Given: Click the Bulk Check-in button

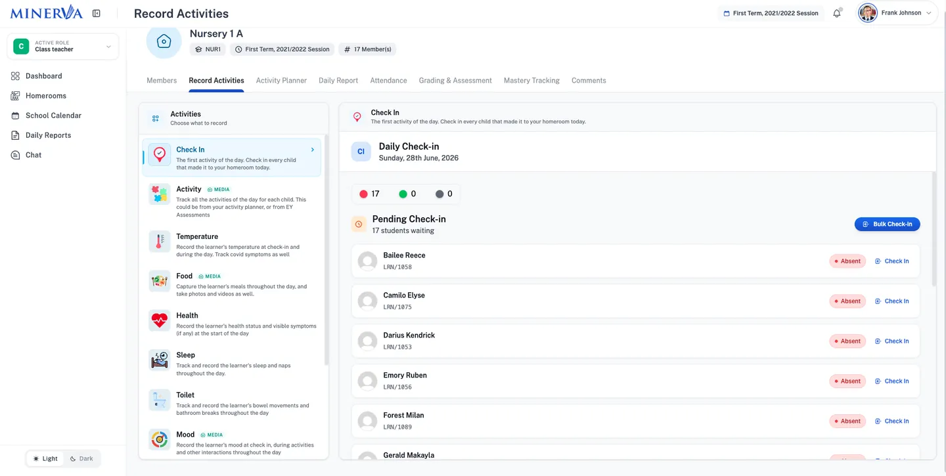Looking at the screenshot, I should coord(887,224).
